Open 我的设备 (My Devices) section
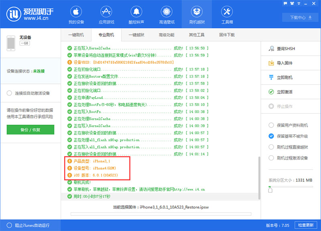 click(77, 15)
